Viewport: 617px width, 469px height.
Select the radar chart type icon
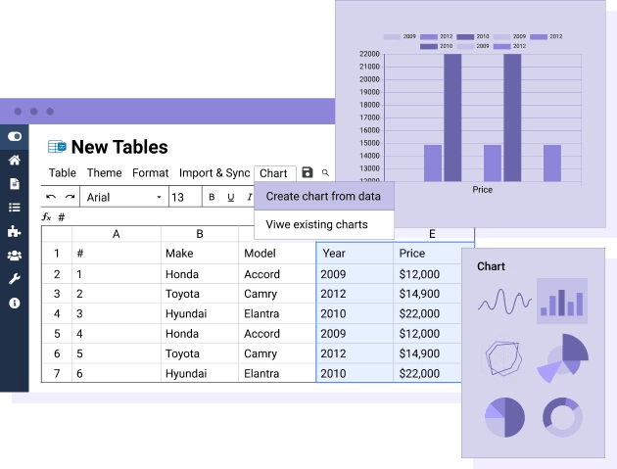pyautogui.click(x=503, y=358)
